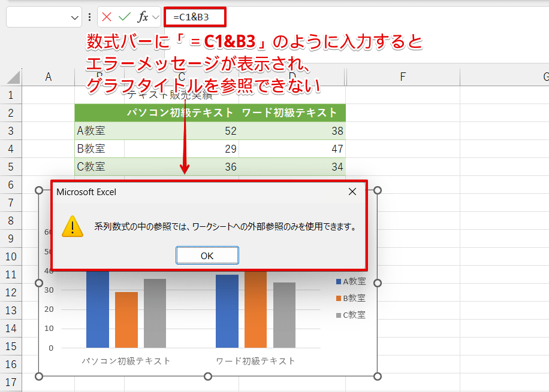Click the yellow warning icon in the dialog

73,227
